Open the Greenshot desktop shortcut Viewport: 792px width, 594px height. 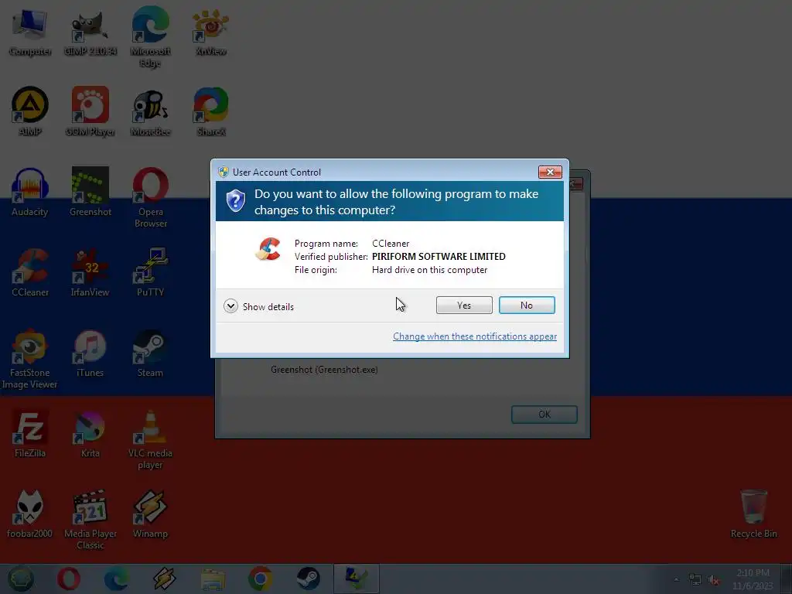tap(90, 193)
